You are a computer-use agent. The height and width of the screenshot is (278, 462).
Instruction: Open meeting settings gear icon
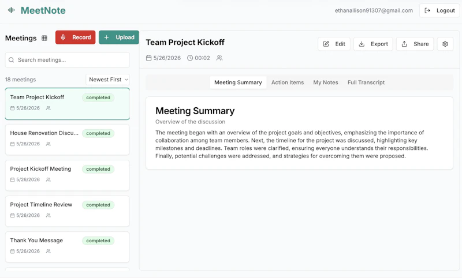[445, 44]
